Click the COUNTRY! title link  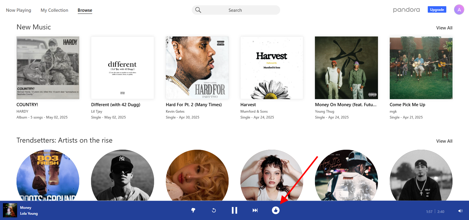(x=27, y=105)
